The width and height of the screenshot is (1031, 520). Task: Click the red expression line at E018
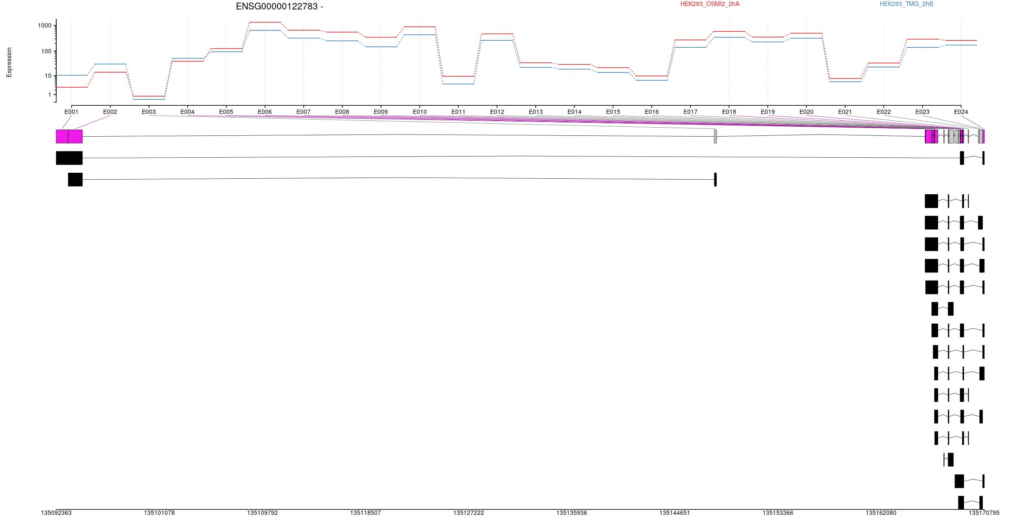(729, 31)
